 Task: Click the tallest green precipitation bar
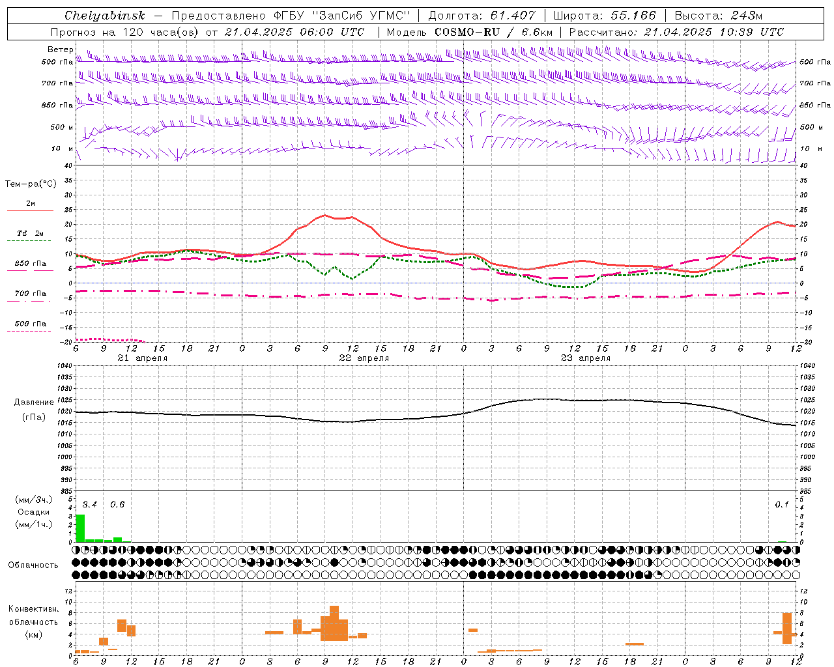[80, 528]
